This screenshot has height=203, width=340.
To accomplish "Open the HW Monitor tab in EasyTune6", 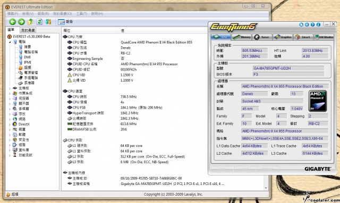I will (x=324, y=37).
